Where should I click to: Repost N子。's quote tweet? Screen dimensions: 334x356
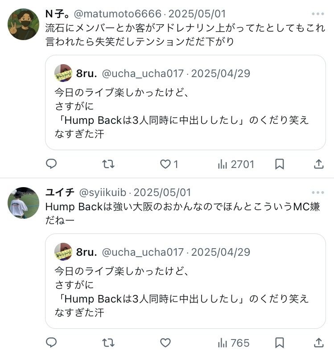108,164
